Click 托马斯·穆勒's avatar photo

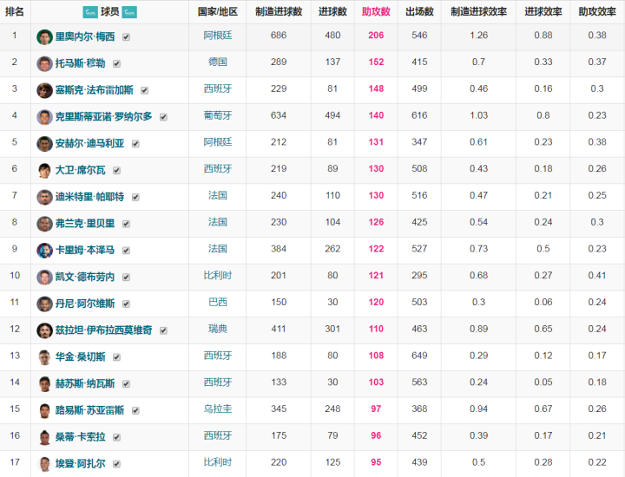[x=44, y=63]
